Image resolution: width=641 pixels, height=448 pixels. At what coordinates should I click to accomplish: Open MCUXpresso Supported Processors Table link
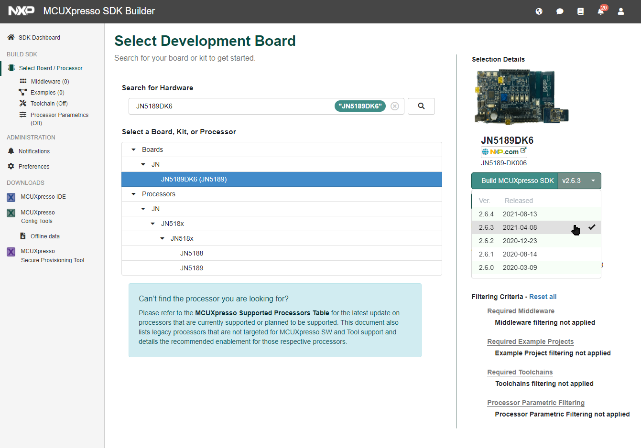(262, 313)
